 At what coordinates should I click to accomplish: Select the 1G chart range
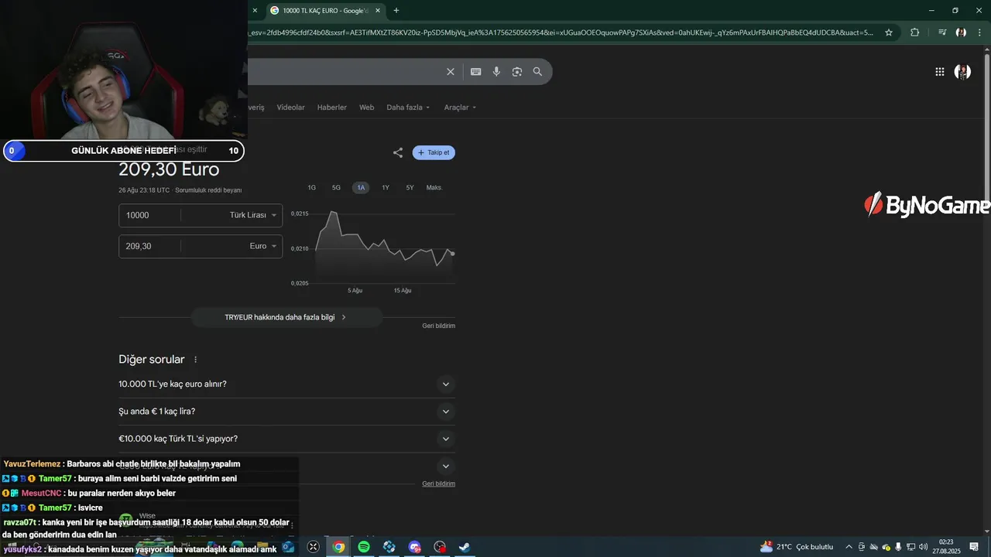312,188
